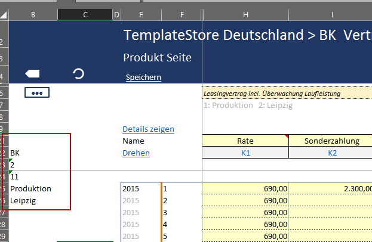
Task: Select column E header
Action: coord(140,14)
